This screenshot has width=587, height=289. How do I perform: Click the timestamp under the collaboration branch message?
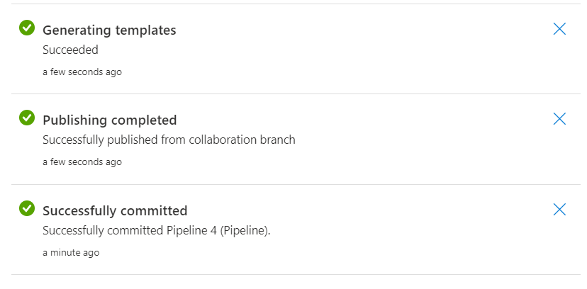click(82, 162)
